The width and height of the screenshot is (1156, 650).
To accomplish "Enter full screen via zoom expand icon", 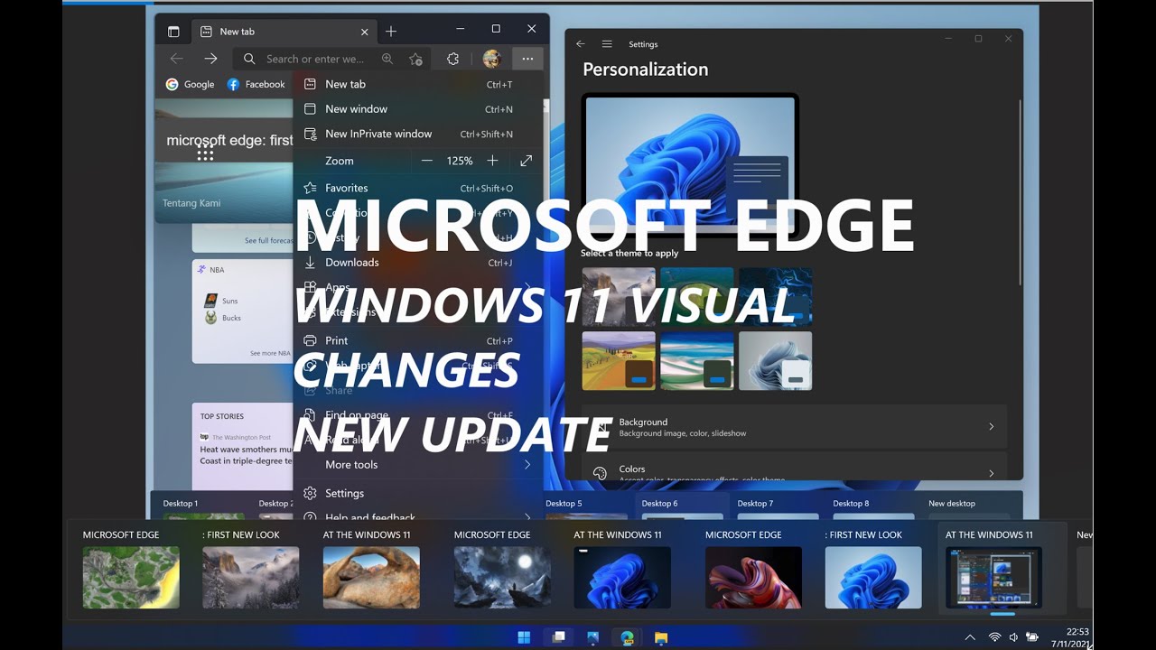I will click(x=526, y=161).
